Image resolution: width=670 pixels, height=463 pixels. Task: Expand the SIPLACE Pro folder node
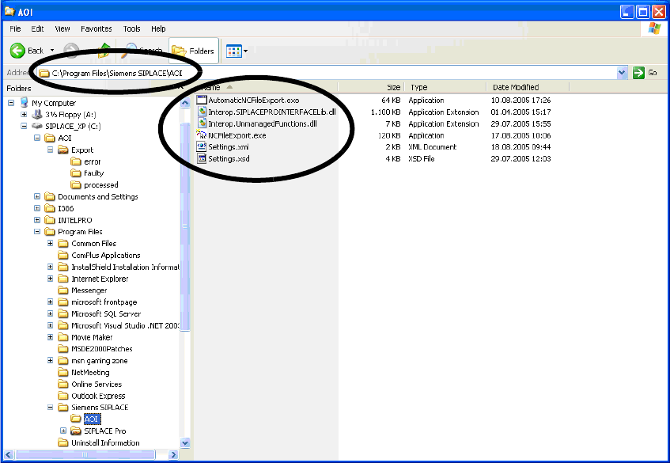click(x=63, y=431)
